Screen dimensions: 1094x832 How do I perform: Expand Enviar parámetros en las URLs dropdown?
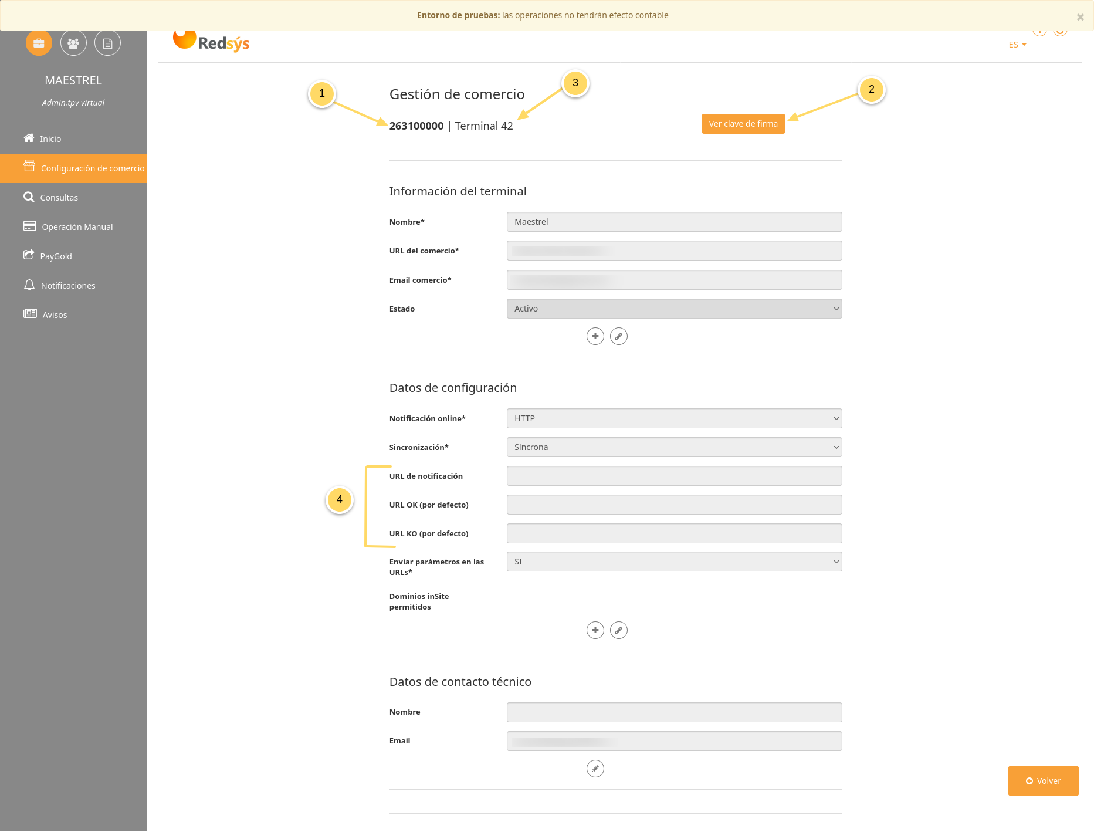pyautogui.click(x=674, y=562)
